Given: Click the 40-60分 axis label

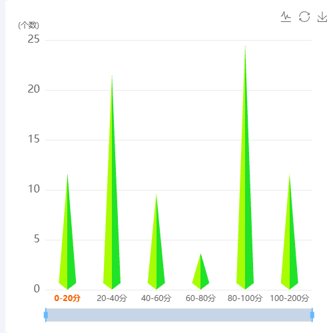Looking at the screenshot, I should (157, 298).
